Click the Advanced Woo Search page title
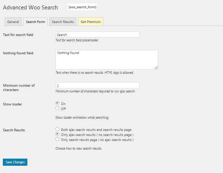 (30, 7)
